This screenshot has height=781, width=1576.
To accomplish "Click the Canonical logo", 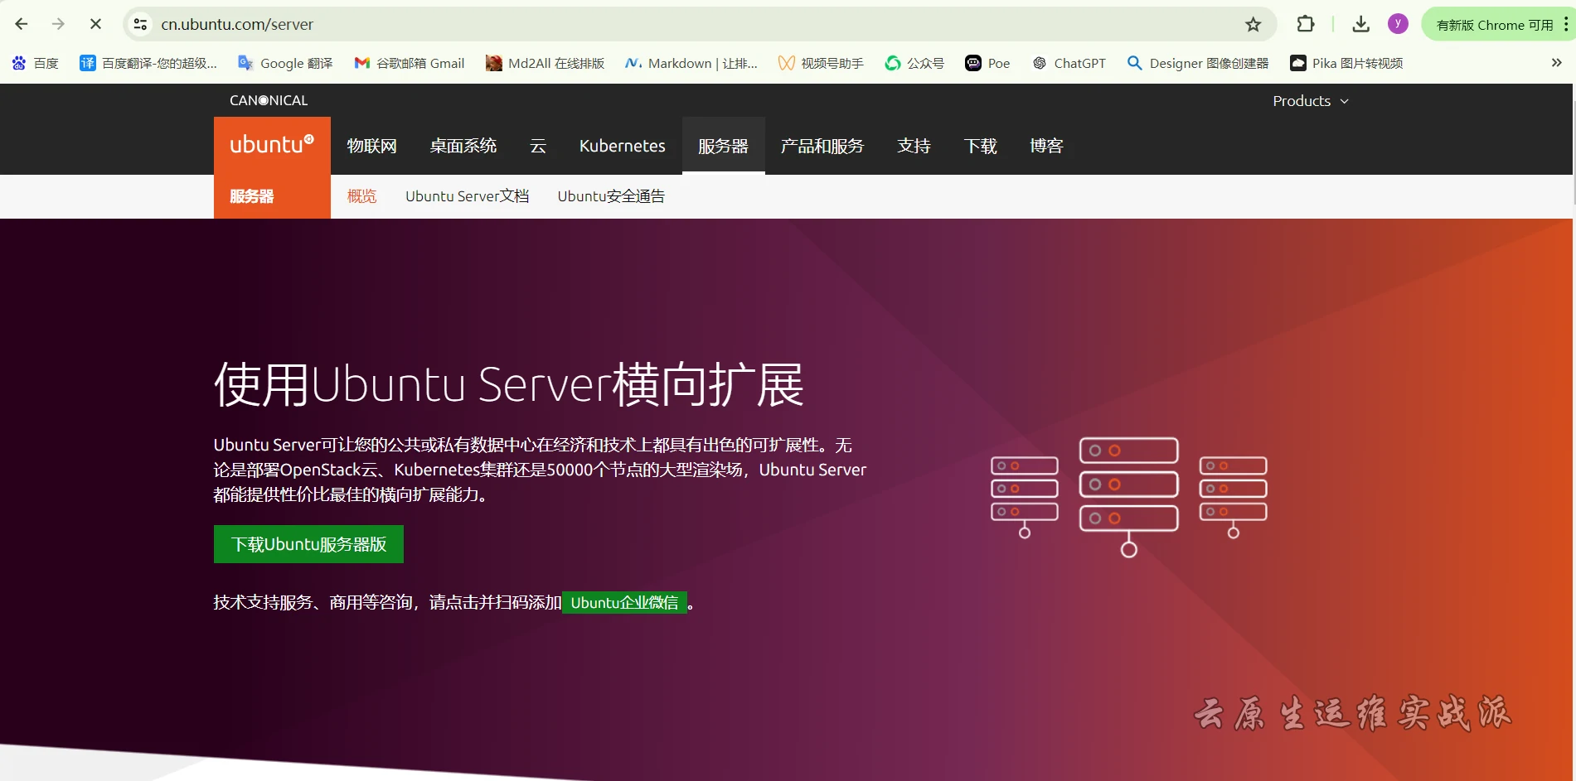I will (269, 100).
